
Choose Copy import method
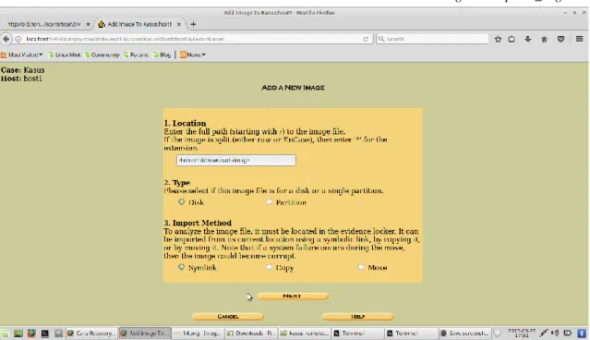[269, 267]
